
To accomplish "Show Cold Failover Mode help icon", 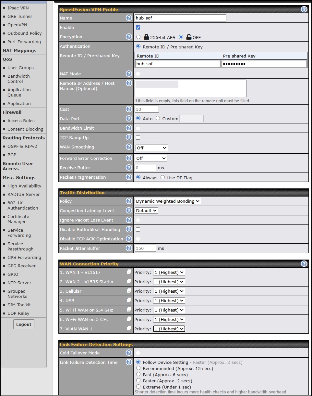I will (129, 353).
